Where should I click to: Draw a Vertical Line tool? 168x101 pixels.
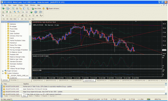pos(12,15)
